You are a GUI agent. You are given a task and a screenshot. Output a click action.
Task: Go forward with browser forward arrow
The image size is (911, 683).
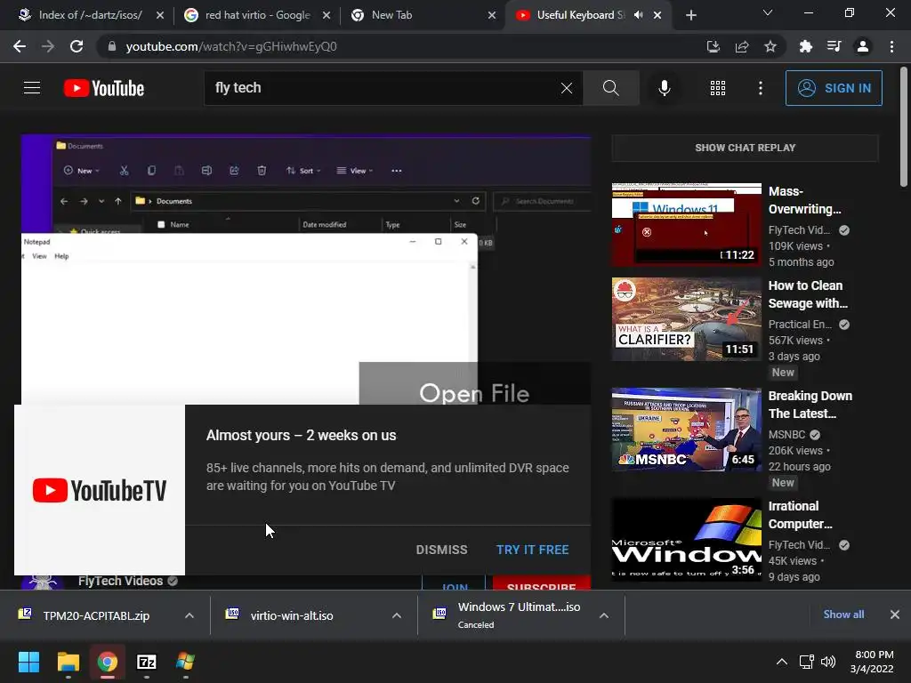tap(48, 46)
